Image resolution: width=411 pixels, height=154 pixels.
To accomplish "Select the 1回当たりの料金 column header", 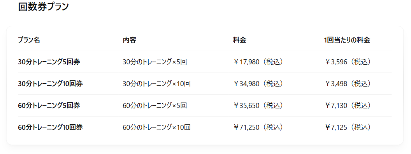I will [347, 40].
